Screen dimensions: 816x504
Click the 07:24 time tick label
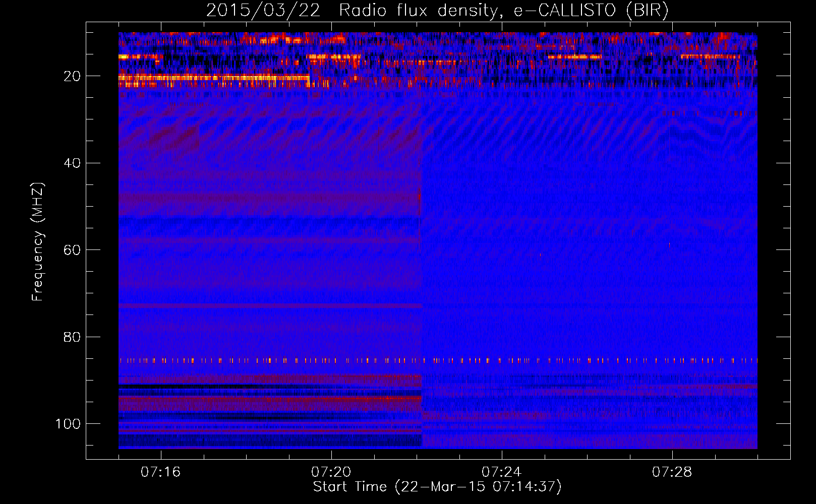point(501,472)
